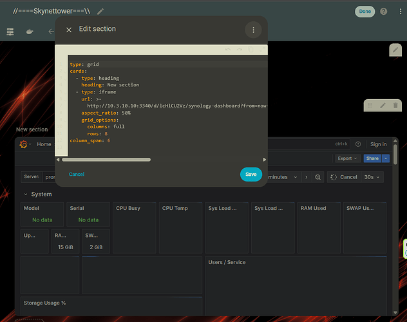The height and width of the screenshot is (322, 407).
Task: Edit the section with its pencil icon
Action: click(383, 105)
